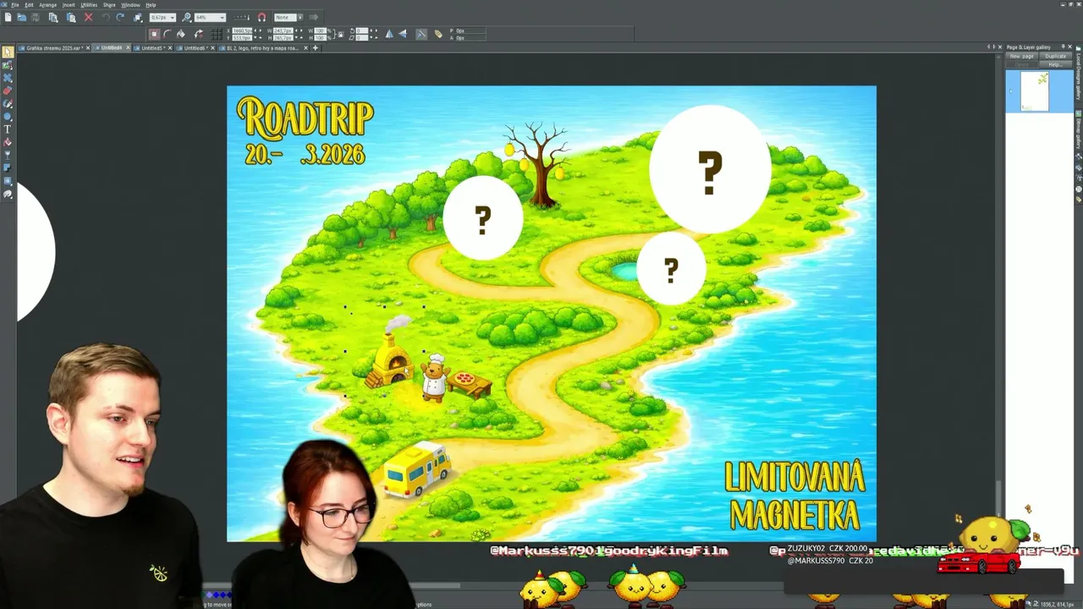Screen dimensions: 1083x609
Task: Select the blue cross tool in toolbox
Action: click(x=8, y=78)
